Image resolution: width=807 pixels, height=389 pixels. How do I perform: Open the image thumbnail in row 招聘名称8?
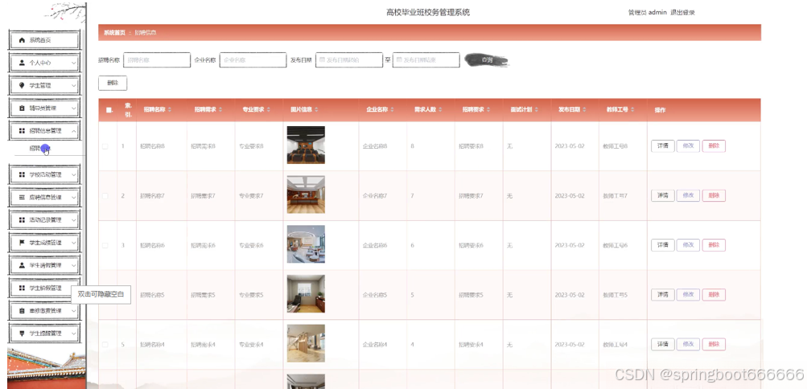(x=306, y=145)
